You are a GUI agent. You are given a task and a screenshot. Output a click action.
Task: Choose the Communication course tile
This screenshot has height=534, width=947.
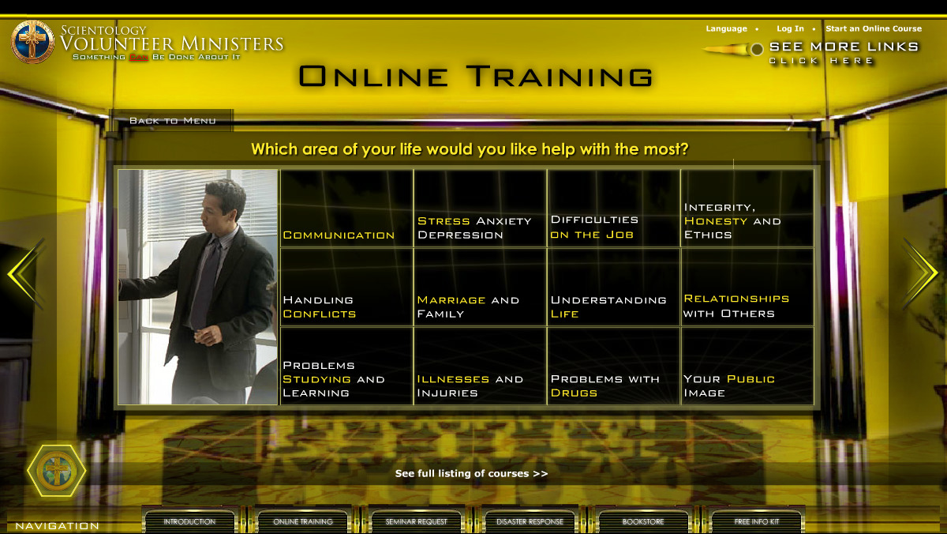click(x=346, y=209)
